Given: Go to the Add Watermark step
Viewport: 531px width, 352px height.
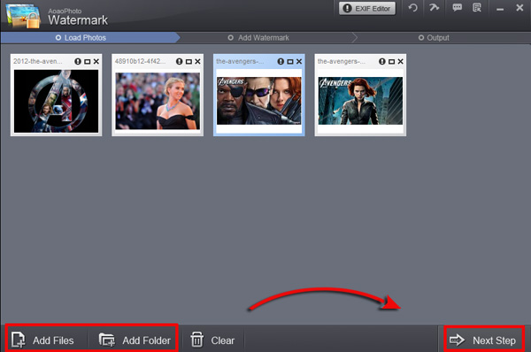Looking at the screenshot, I should pyautogui.click(x=258, y=37).
